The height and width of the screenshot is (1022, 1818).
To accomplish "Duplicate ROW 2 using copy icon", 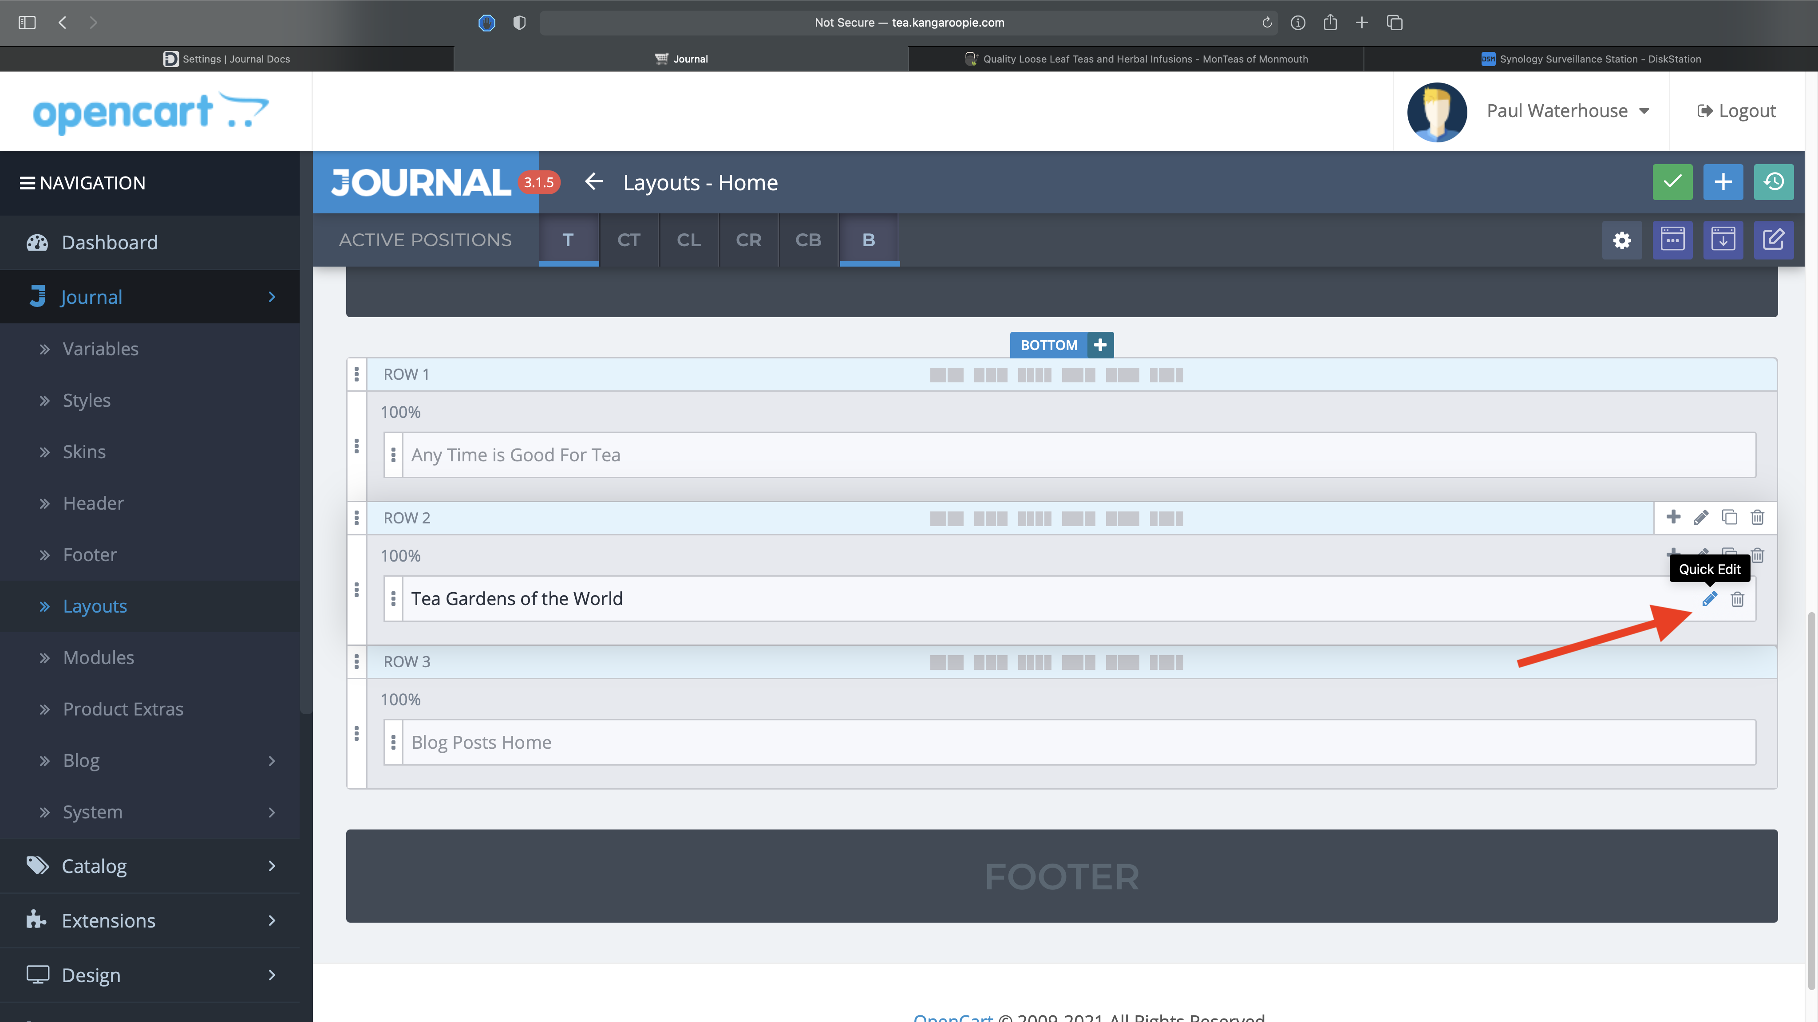I will 1729,518.
